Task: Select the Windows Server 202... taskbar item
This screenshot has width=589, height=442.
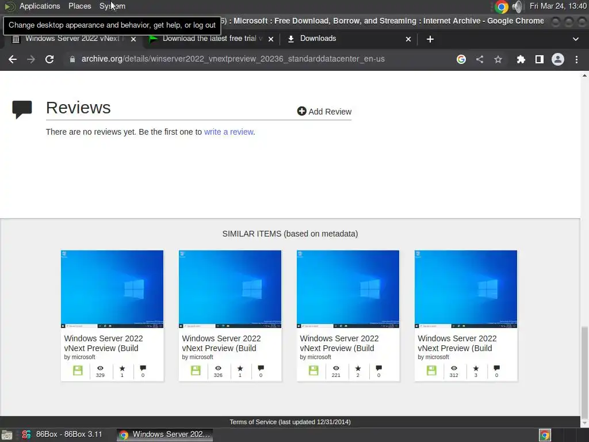Action: pyautogui.click(x=165, y=435)
